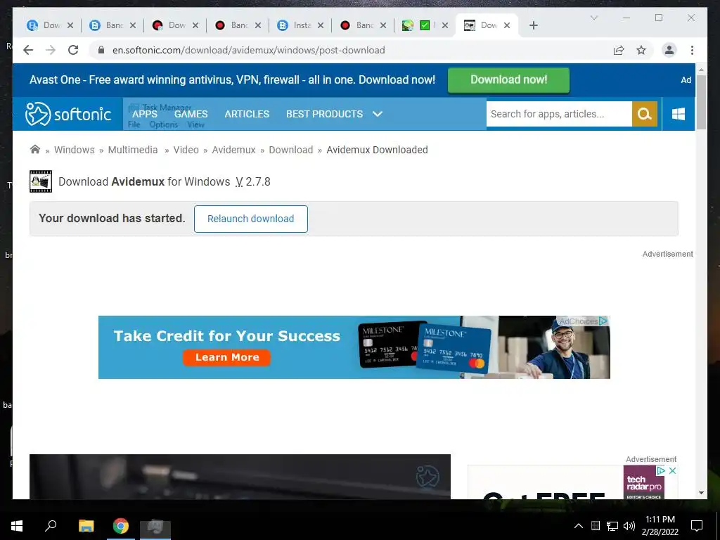Open File Explorer from taskbar
The image size is (720, 540).
(x=86, y=526)
